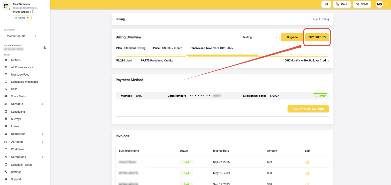Open the Manhattan, NY location dropdown
This screenshot has height=185, width=391.
pos(22,36)
